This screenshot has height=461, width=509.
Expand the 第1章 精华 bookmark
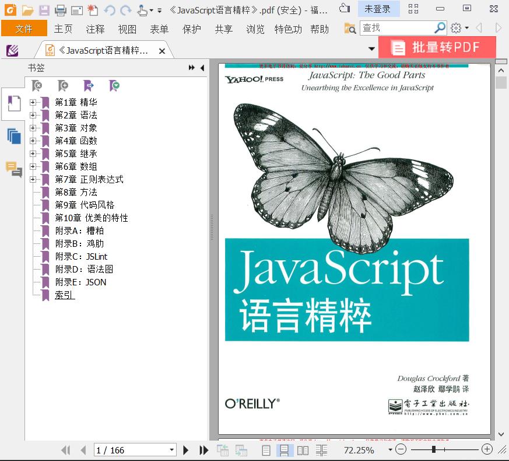[x=33, y=102]
